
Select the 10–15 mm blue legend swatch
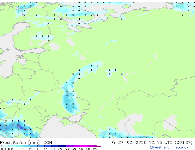(x=41, y=146)
